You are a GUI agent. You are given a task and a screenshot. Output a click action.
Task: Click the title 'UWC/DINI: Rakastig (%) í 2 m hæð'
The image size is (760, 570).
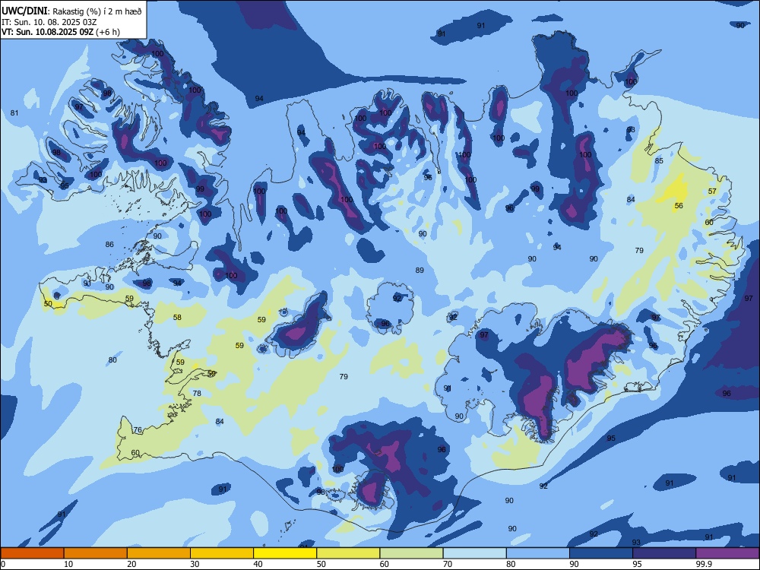tap(71, 11)
